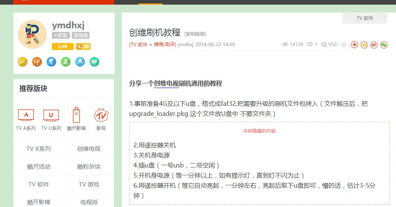Copy the post link via 复制链接
396x207 pixels.
[x=195, y=34]
